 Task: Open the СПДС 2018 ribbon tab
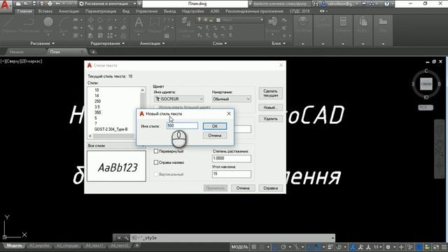pos(300,11)
